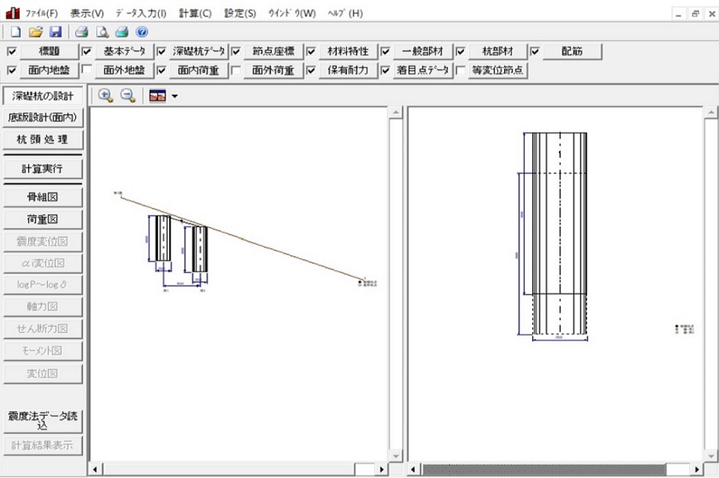The width and height of the screenshot is (719, 478).
Task: Toggle the 面内地盤 checkbox
Action: tap(12, 70)
